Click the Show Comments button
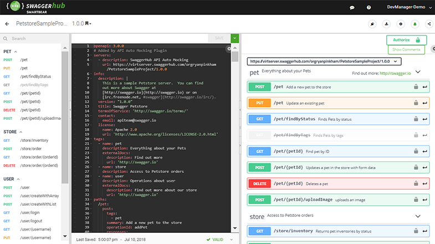This screenshot has height=244, width=435. click(x=406, y=50)
